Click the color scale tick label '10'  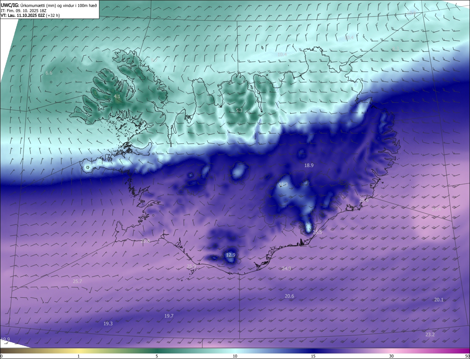click(x=235, y=356)
